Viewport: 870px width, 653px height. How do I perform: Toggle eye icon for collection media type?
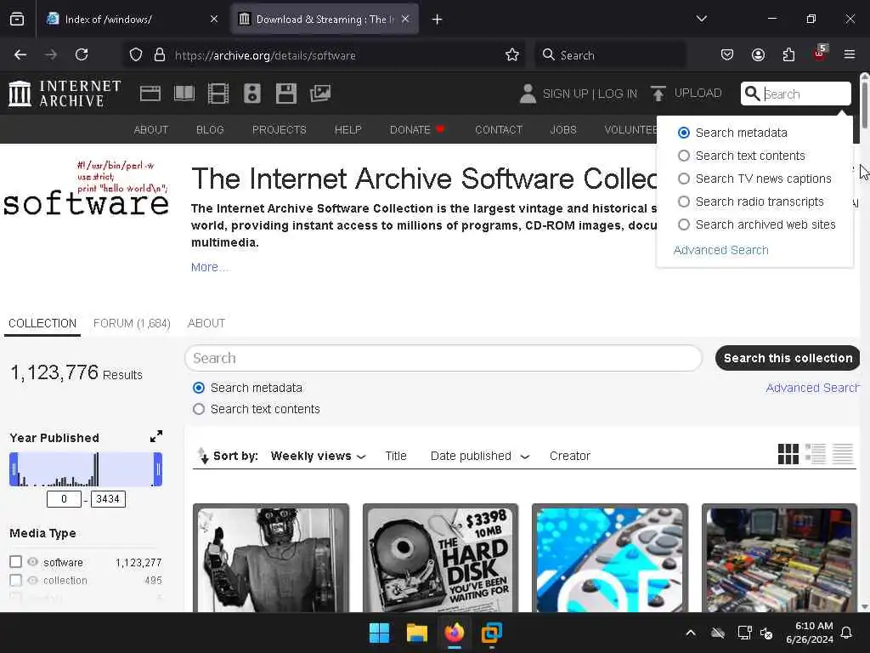click(33, 580)
